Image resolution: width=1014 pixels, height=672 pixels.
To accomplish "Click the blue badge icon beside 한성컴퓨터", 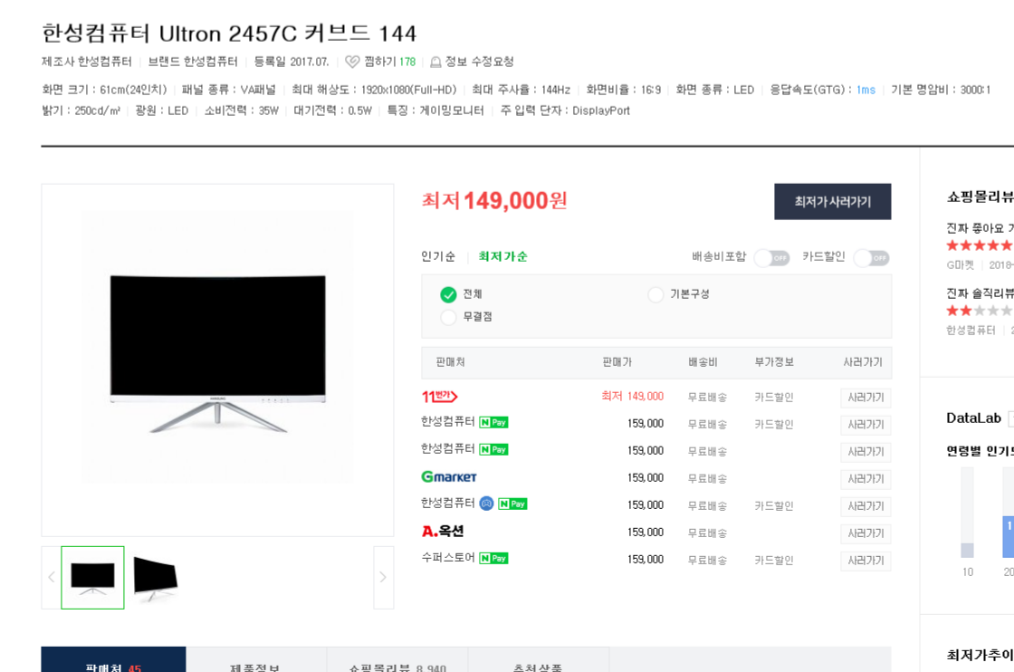I will tap(487, 504).
